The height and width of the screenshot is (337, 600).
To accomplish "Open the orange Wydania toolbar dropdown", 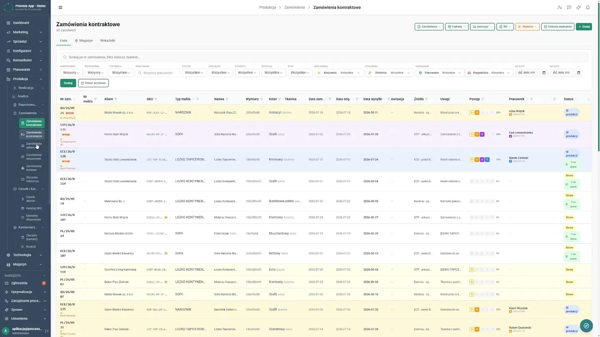I will pos(527,27).
